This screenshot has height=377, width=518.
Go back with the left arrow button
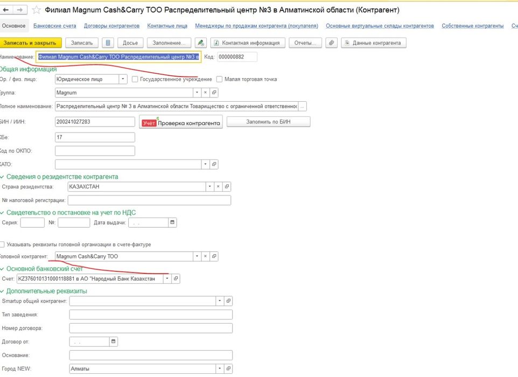pos(6,10)
